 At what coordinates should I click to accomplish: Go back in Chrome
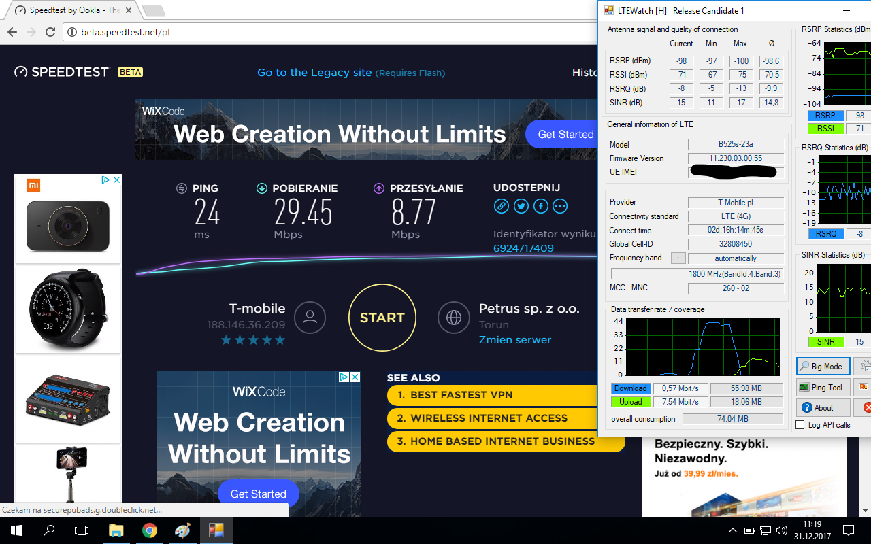click(x=12, y=32)
